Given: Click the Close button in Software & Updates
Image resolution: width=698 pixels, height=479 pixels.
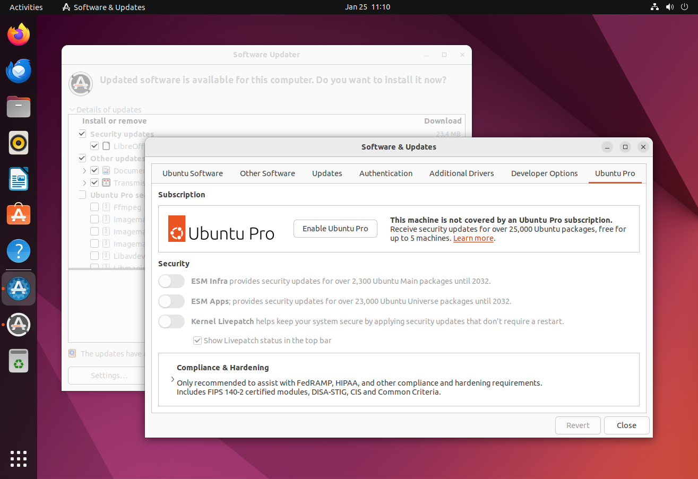Looking at the screenshot, I should pyautogui.click(x=627, y=425).
